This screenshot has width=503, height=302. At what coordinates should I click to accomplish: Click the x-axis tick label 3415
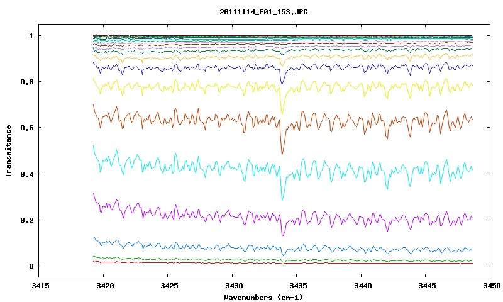tap(41, 286)
